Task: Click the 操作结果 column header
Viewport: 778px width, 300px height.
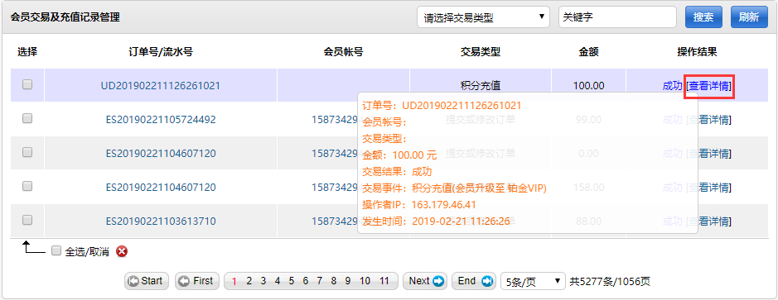Action: 697,51
